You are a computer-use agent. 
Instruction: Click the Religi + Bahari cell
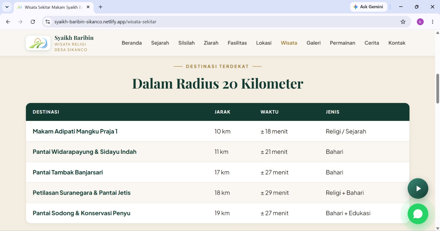[x=345, y=193]
